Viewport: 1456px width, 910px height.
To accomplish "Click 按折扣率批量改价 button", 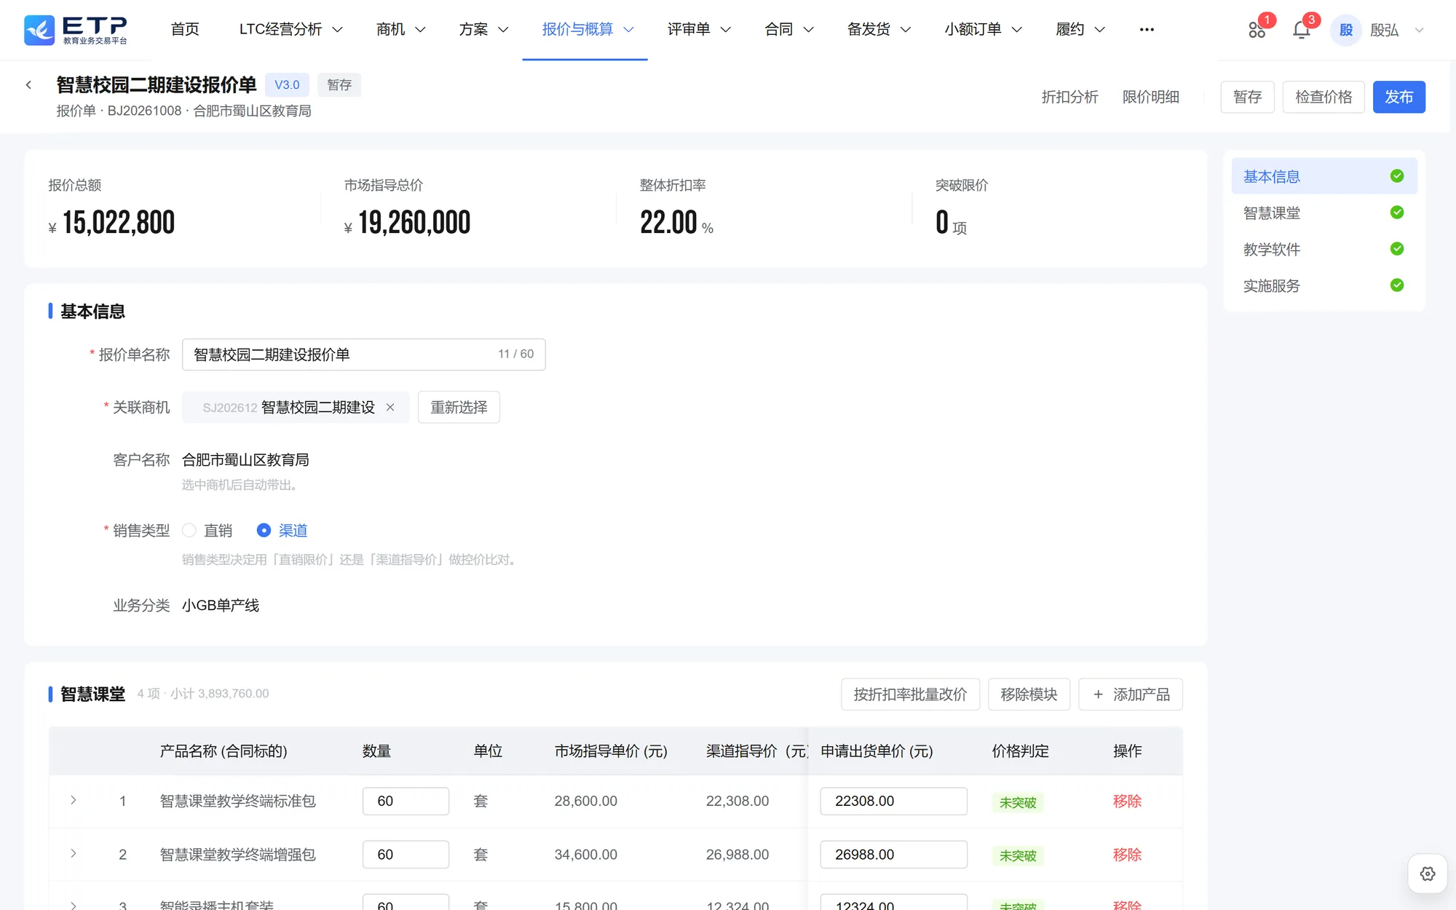I will click(910, 695).
